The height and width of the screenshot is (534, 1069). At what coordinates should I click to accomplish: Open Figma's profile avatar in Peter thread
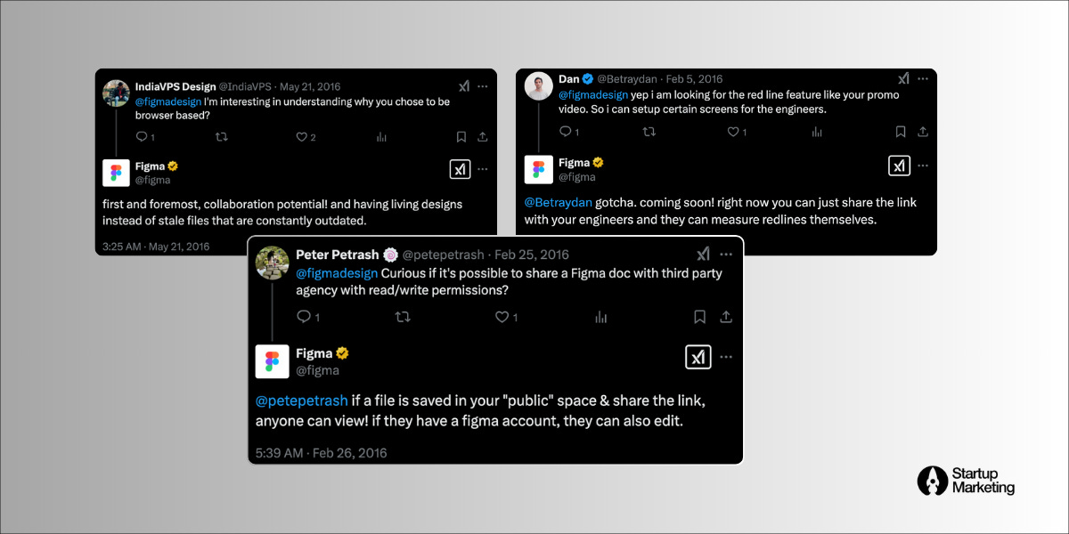(273, 361)
